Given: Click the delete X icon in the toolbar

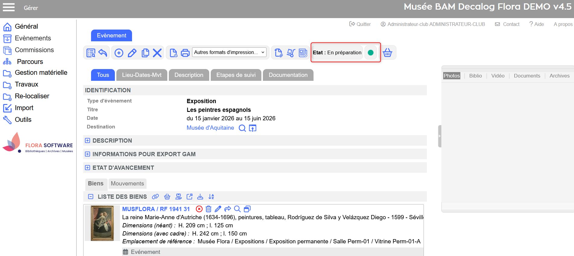Looking at the screenshot, I should coord(157,53).
